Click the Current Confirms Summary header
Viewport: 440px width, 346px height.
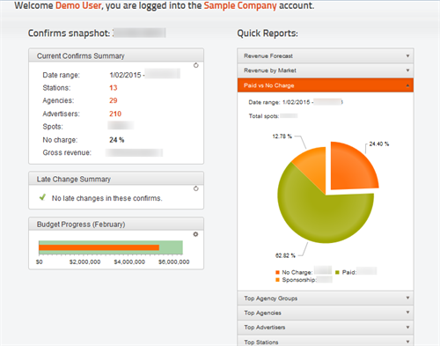click(x=116, y=55)
